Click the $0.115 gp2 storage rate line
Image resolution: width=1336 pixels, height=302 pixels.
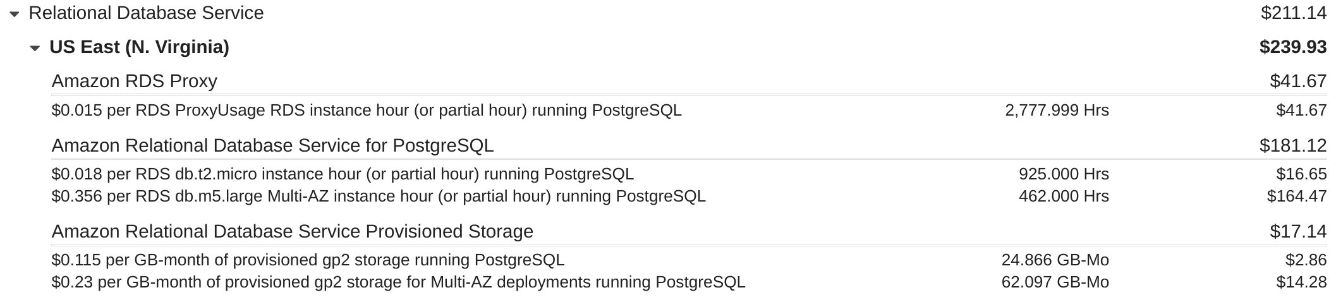(x=308, y=260)
